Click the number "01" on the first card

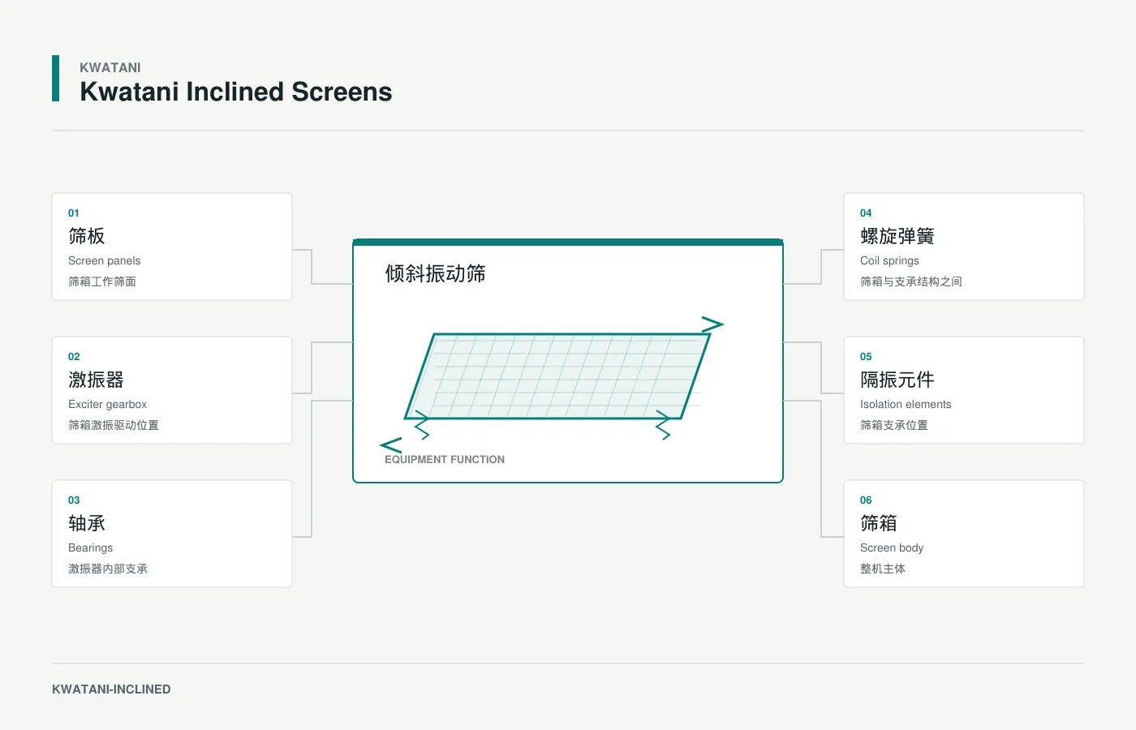pos(74,213)
